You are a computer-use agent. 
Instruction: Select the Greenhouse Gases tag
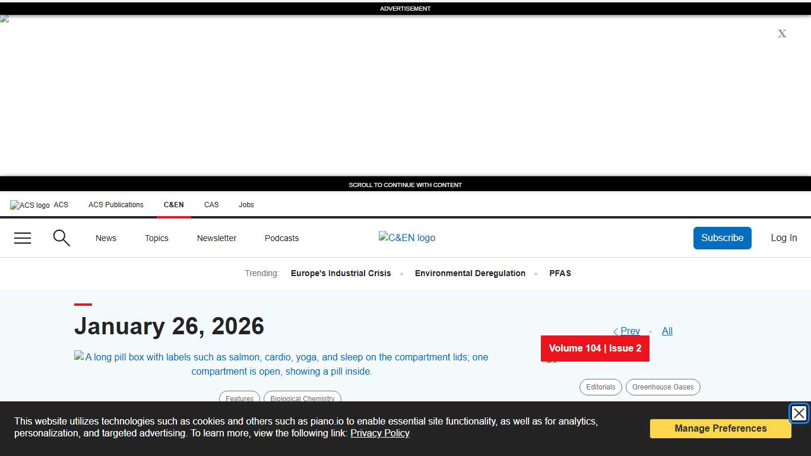(x=663, y=387)
